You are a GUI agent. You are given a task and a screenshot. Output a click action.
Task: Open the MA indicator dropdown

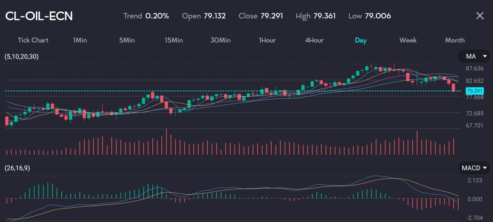476,56
